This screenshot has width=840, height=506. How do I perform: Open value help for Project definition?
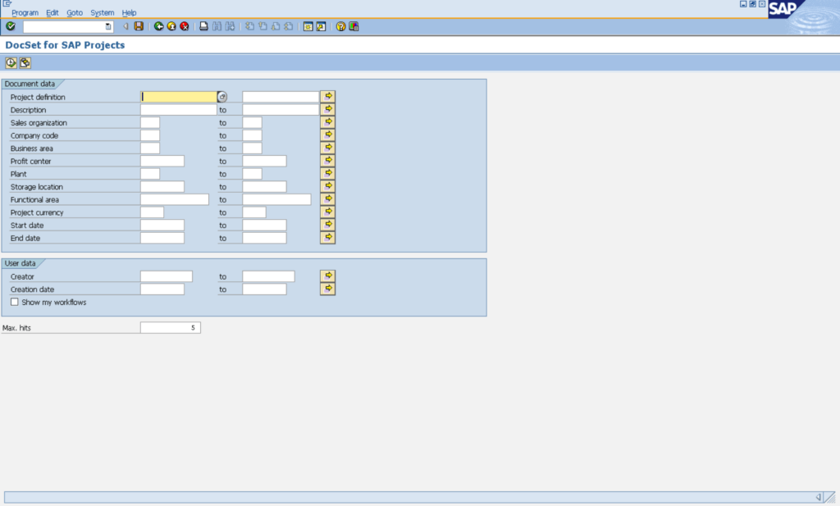pyautogui.click(x=222, y=97)
